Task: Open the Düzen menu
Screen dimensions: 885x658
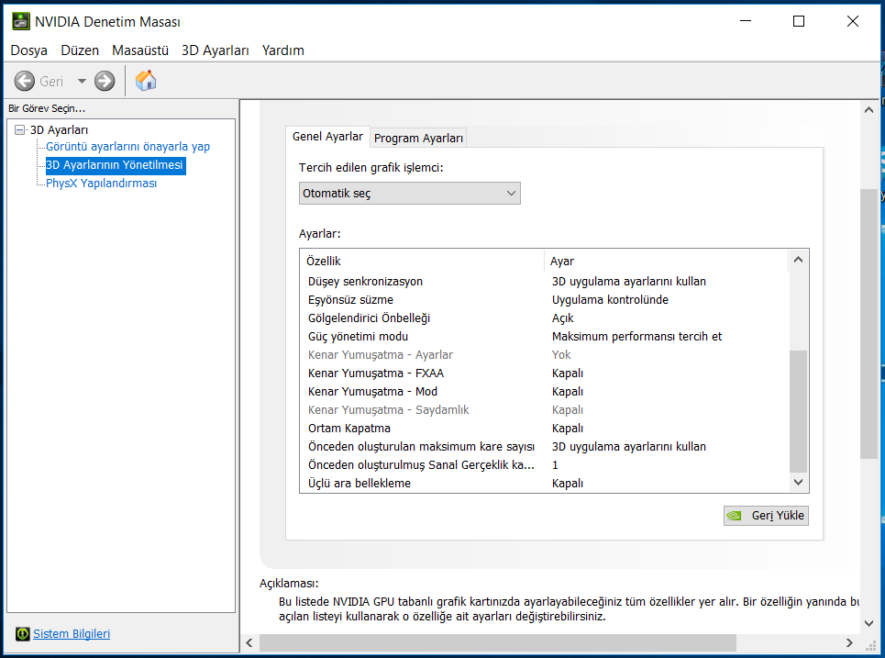Action: click(x=80, y=50)
